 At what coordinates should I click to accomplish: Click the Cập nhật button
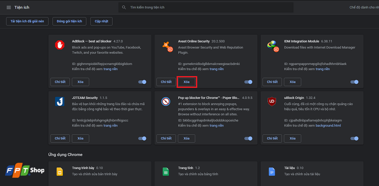click(x=101, y=21)
